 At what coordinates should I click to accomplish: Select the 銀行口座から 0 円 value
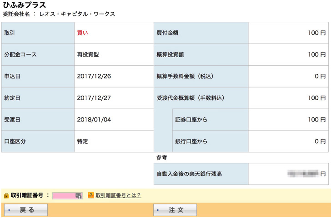[320, 141]
